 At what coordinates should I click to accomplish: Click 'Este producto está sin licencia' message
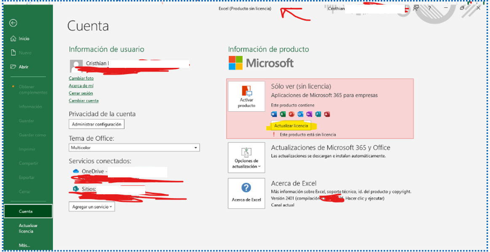click(x=308, y=135)
